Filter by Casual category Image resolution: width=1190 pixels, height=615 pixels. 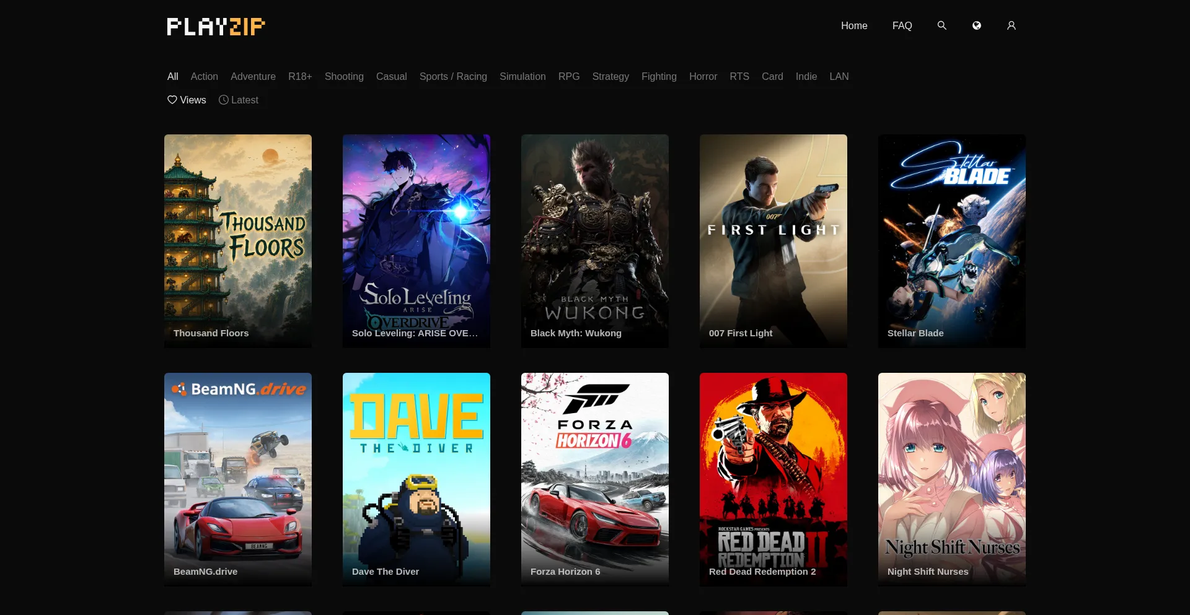[392, 76]
